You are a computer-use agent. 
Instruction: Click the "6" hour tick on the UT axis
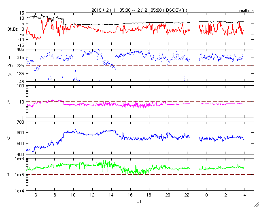36,195
